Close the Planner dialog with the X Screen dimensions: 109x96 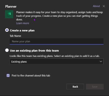pyautogui.click(x=104, y=6)
